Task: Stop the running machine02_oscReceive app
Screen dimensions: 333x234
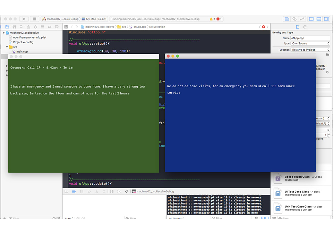Action: tap(35, 19)
